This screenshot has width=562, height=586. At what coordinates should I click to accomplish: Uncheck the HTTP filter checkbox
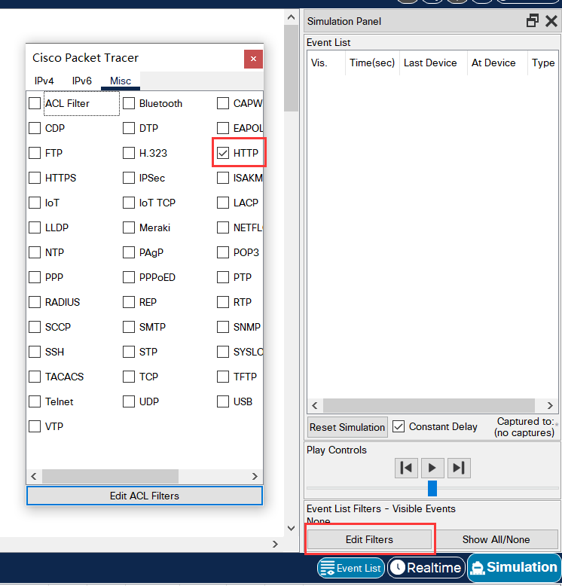(x=223, y=153)
